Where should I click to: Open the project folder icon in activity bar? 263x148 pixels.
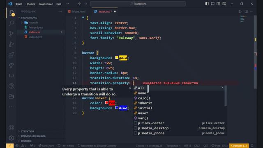pyautogui.click(x=12, y=96)
